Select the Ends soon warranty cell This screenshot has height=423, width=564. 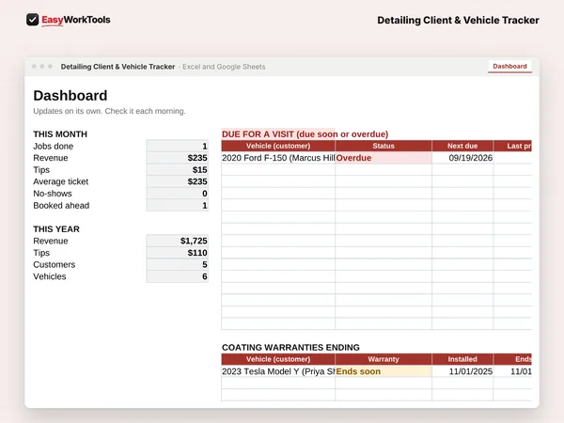coord(384,371)
